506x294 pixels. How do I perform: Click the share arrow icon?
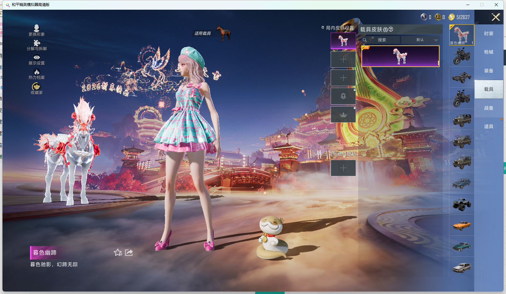click(129, 252)
